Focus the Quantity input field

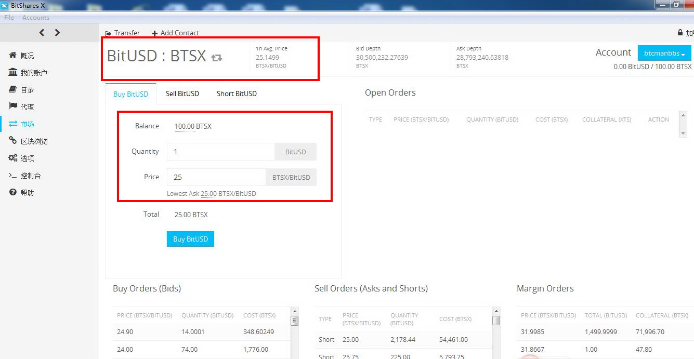221,152
